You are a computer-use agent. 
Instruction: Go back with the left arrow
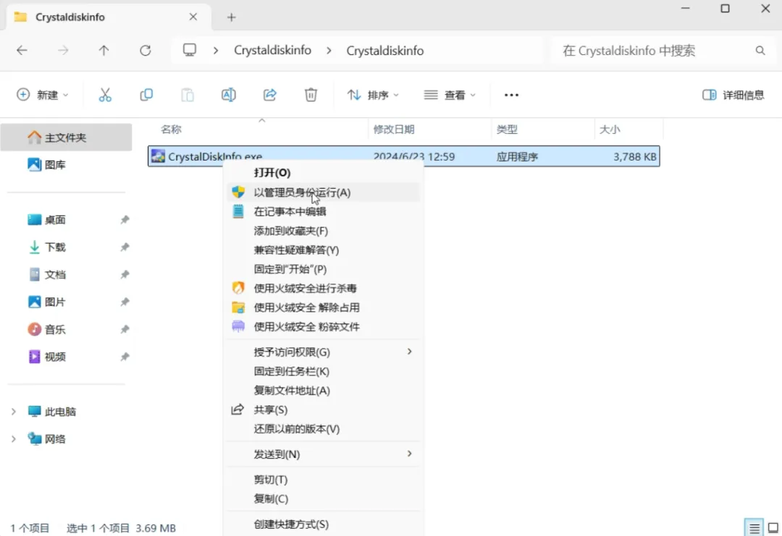click(22, 51)
